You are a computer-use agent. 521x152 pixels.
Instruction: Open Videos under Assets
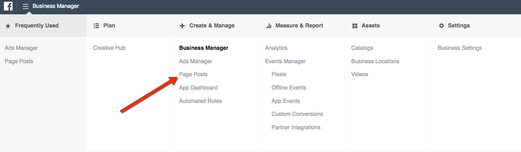point(360,74)
